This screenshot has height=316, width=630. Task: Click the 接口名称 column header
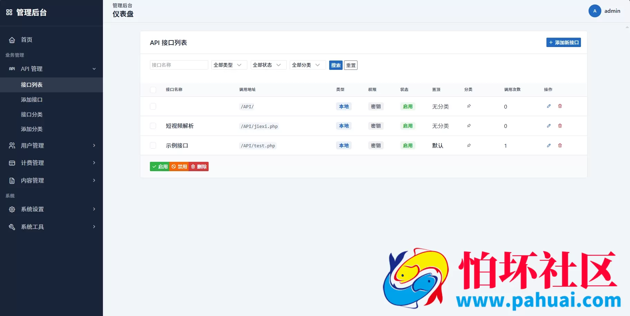174,90
